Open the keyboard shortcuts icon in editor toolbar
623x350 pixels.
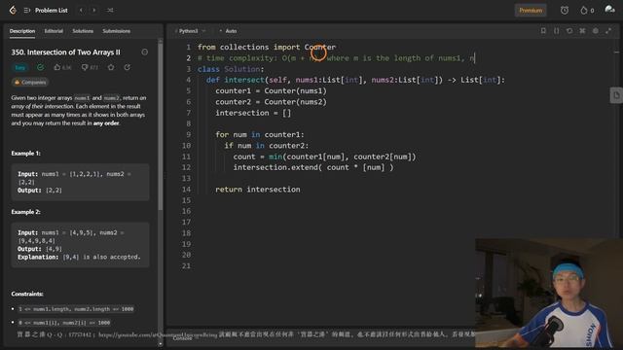[582, 30]
